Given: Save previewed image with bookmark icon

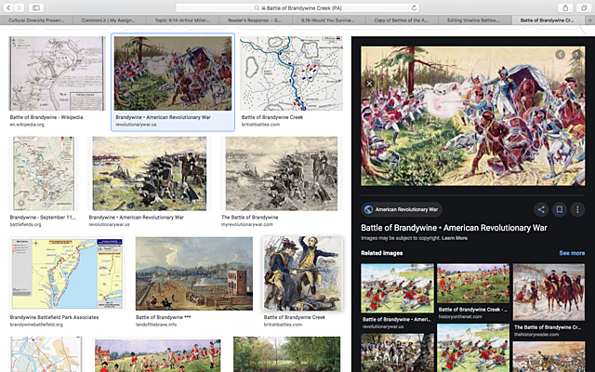Looking at the screenshot, I should pyautogui.click(x=560, y=209).
